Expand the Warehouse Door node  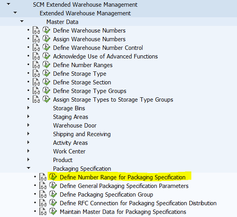tap(28, 125)
